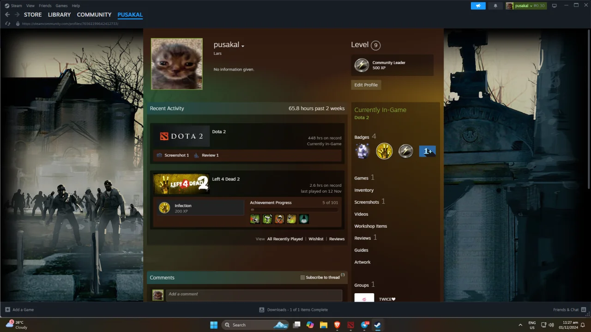The image size is (591, 332).
Task: Switch to the PUSAKAL tab
Action: (130, 15)
